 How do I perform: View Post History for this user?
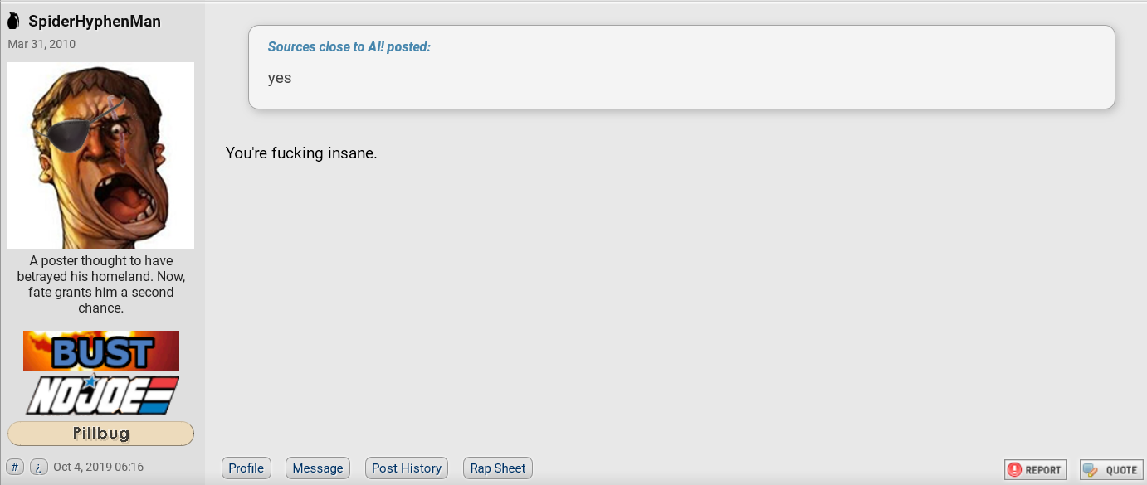[x=407, y=468]
